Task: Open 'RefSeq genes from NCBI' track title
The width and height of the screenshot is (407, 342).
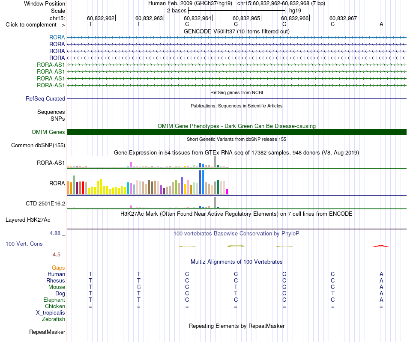Action: [x=236, y=92]
